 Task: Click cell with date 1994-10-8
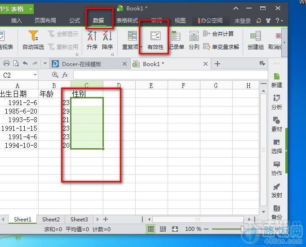point(19,145)
